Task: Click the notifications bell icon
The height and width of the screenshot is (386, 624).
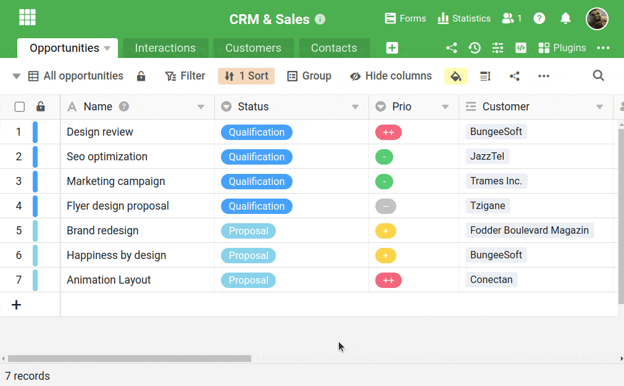Action: 565,18
